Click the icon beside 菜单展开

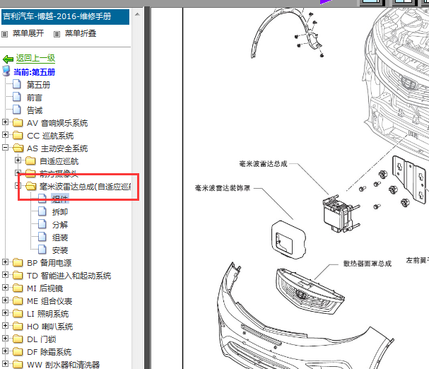5,34
